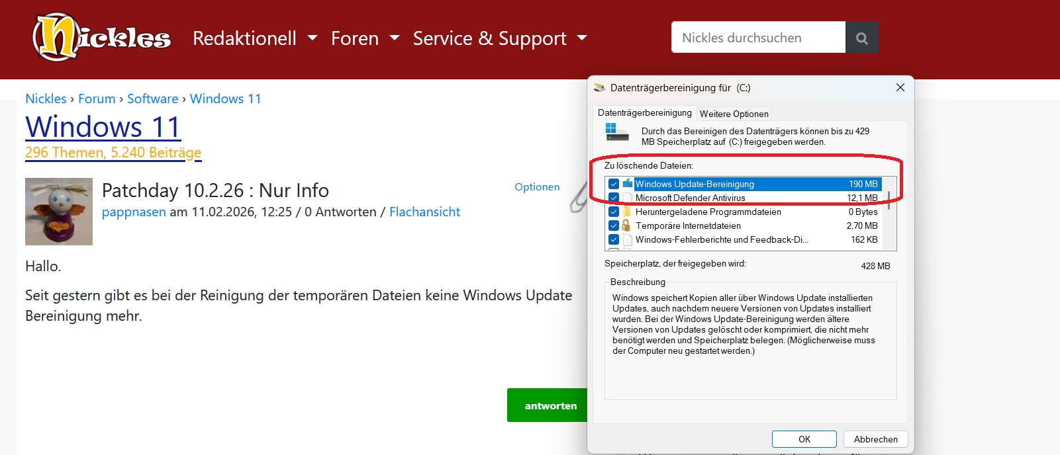Click the Nickles logo
1060x455 pixels.
[x=101, y=38]
